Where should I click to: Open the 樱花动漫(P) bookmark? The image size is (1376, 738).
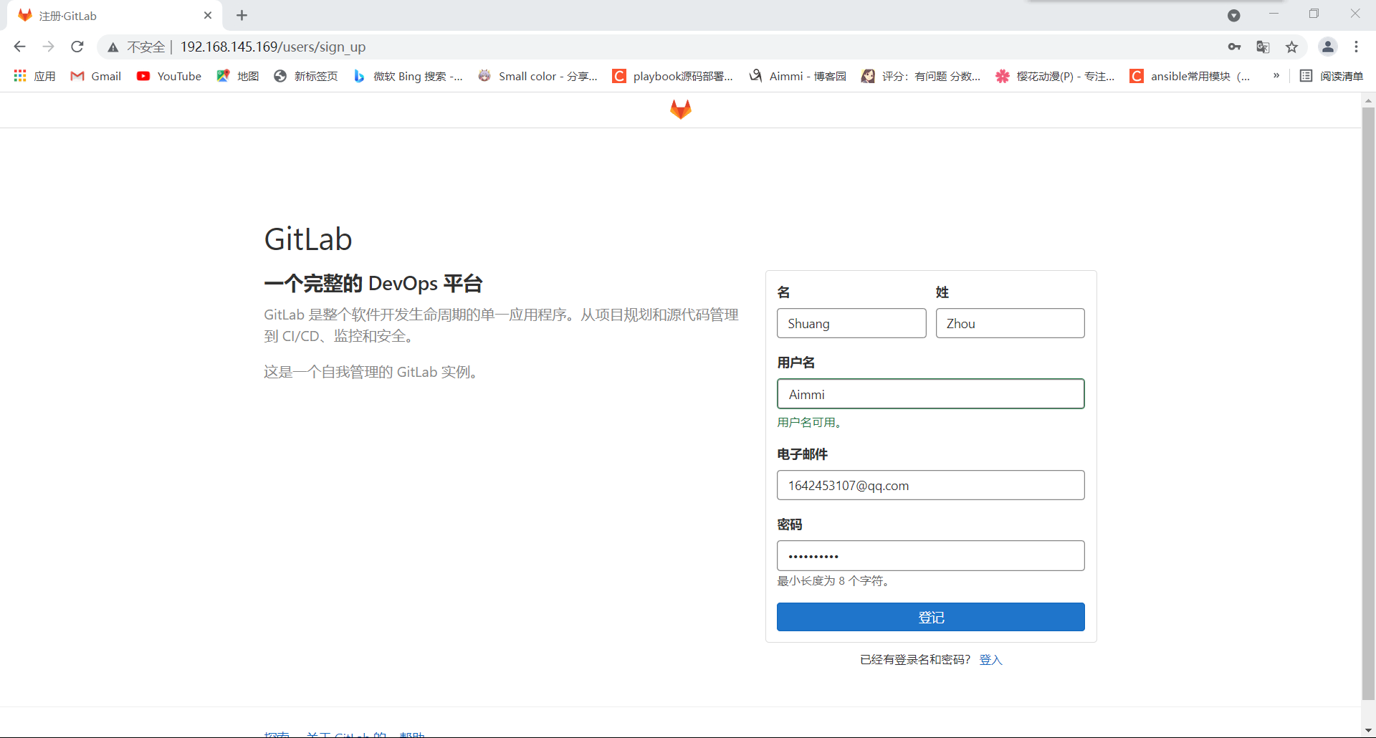(x=1055, y=76)
